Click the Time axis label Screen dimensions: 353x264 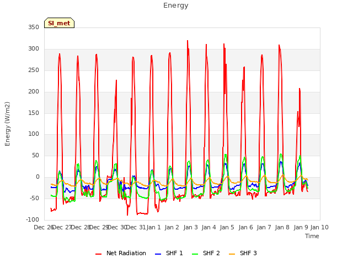coord(312,236)
